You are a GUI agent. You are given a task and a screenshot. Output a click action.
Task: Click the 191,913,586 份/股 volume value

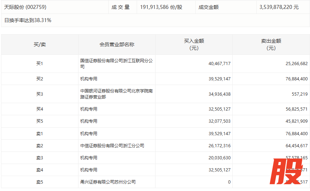pyautogui.click(x=161, y=7)
